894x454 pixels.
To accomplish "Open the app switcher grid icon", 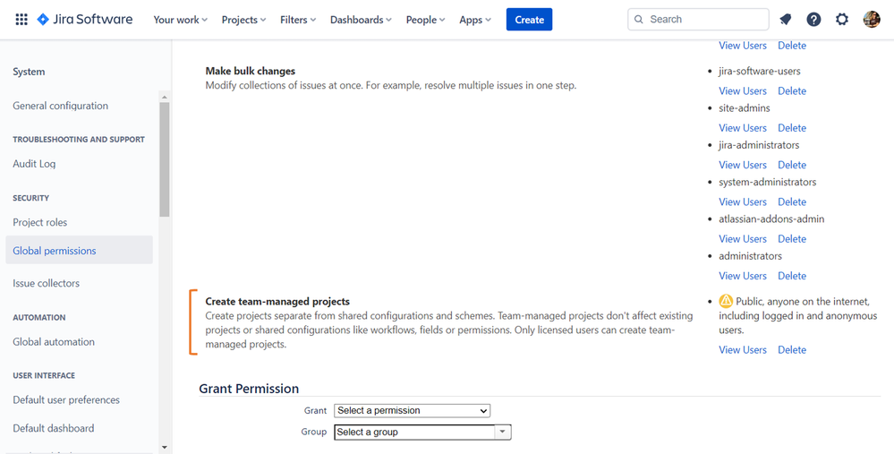I will 21,20.
